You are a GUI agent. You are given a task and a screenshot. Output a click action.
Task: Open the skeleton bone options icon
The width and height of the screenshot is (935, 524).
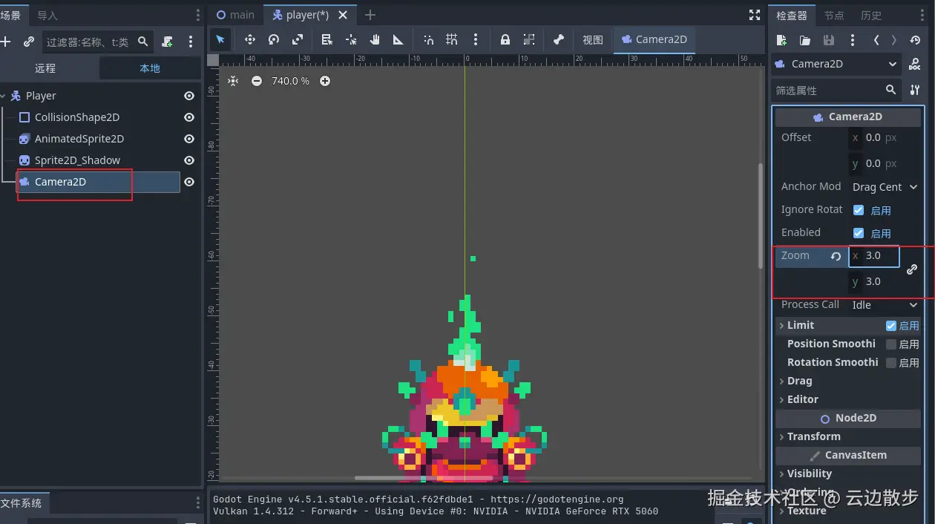559,39
